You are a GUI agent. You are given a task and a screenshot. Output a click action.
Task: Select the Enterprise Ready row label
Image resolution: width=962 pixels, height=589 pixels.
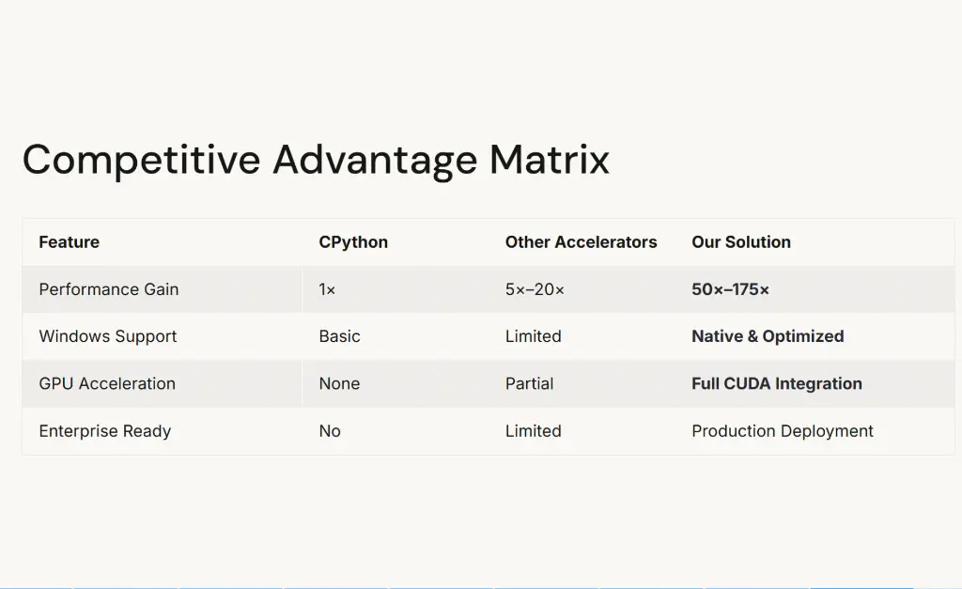point(104,431)
